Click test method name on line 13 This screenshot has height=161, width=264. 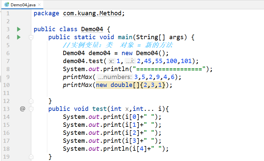click(99, 109)
